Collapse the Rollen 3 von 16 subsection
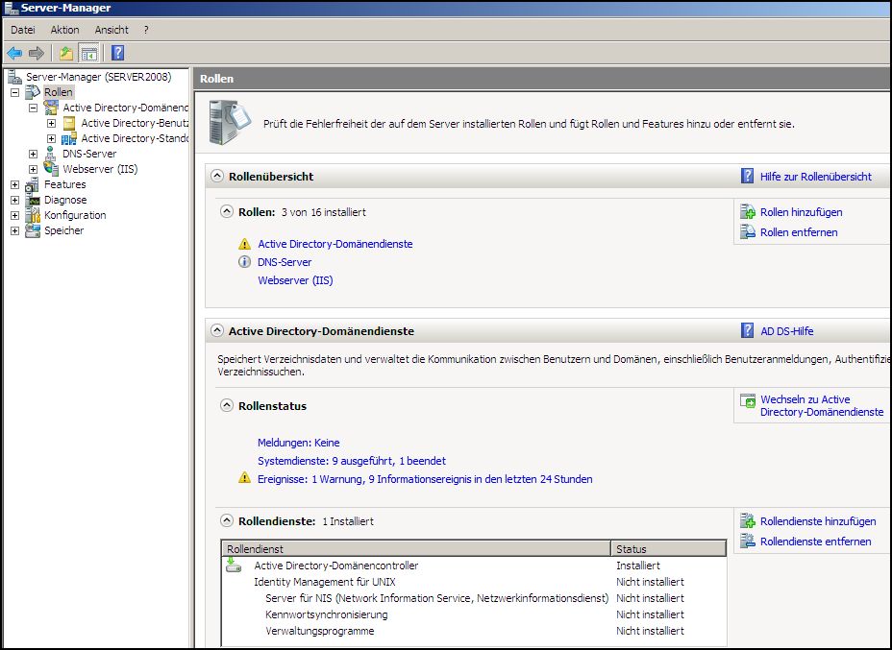892x650 pixels. 227,212
